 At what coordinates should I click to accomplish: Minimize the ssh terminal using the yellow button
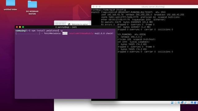[x=20, y=27]
